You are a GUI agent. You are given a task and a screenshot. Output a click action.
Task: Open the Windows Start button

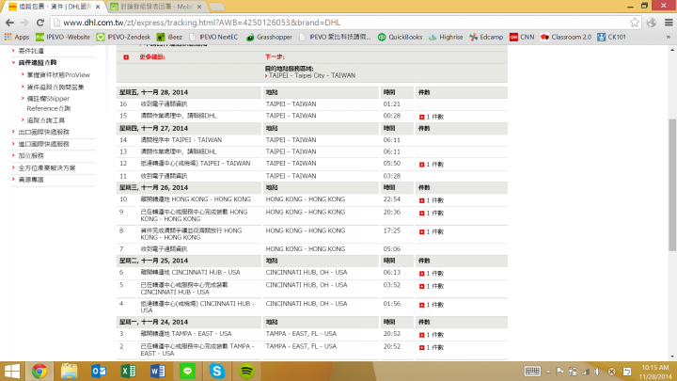click(x=12, y=371)
